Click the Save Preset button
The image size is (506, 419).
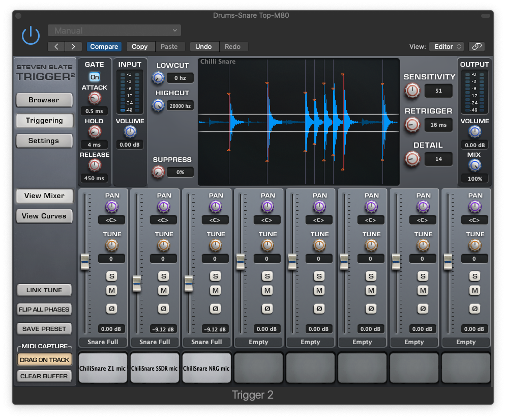tap(44, 328)
